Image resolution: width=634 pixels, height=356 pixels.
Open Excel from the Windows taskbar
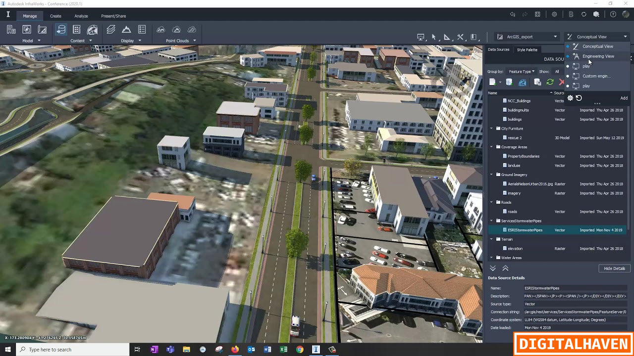coord(283,350)
